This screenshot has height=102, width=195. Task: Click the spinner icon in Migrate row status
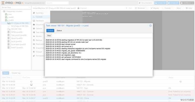click(x=181, y=82)
